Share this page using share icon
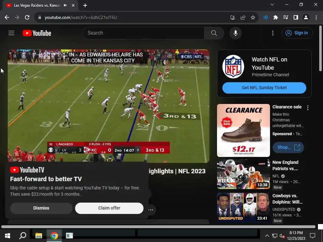Viewport: 323px width, 242px height. pos(243,18)
